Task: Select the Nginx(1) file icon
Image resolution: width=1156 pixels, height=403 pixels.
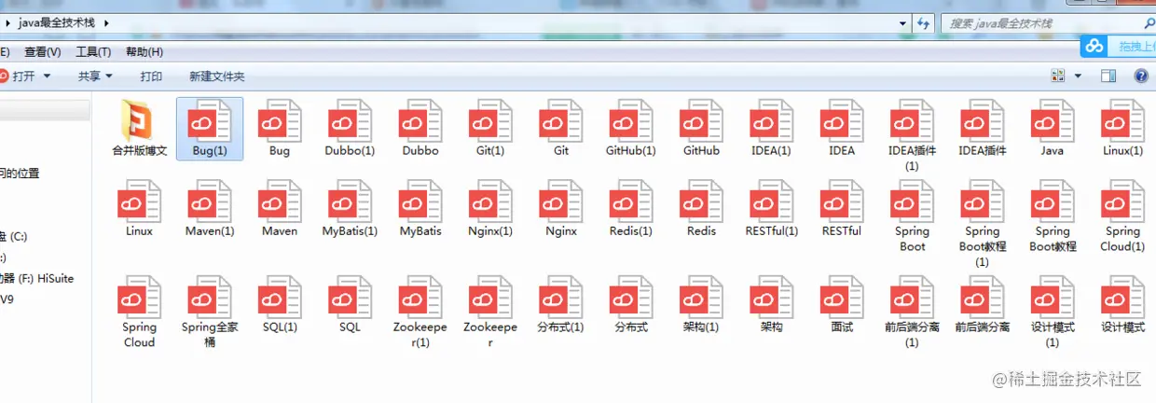Action: (x=490, y=201)
